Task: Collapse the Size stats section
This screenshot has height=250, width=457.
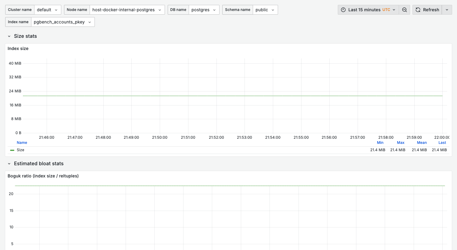Action: pos(9,36)
